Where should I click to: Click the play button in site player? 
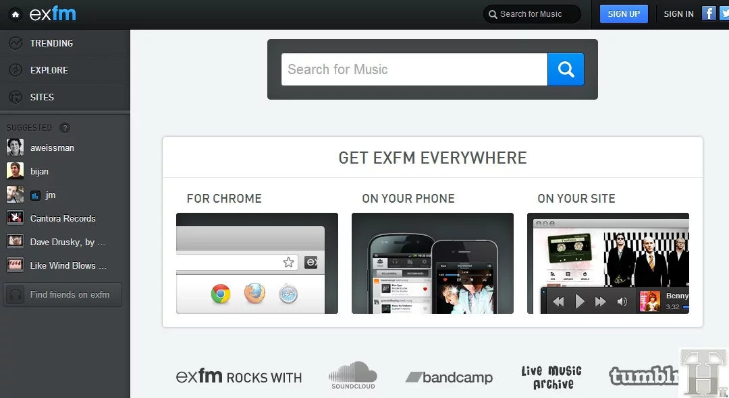tap(579, 302)
